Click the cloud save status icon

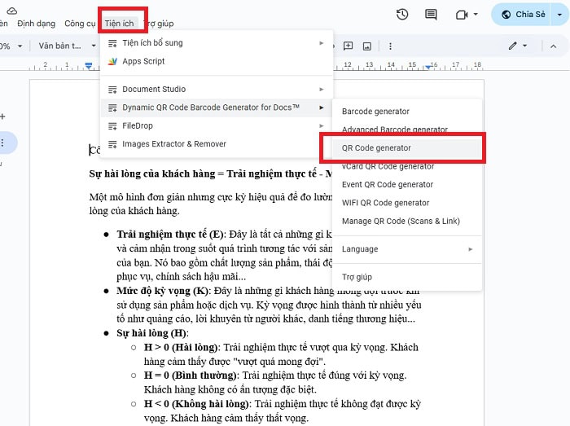pyautogui.click(x=12, y=11)
